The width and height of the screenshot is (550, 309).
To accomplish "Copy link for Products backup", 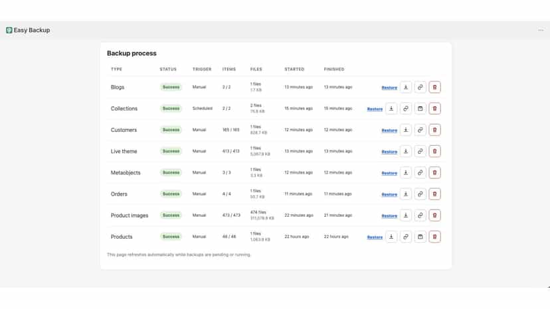I will (405, 237).
